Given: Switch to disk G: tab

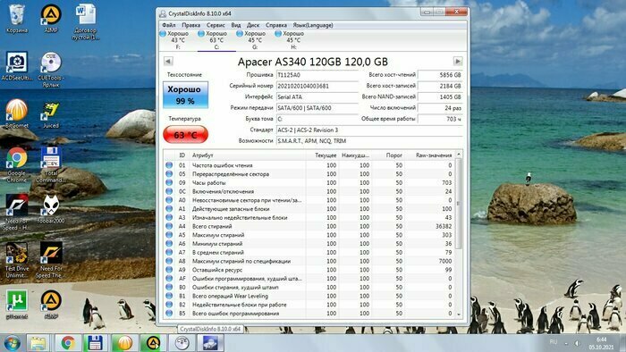Looking at the screenshot, I should (255, 40).
